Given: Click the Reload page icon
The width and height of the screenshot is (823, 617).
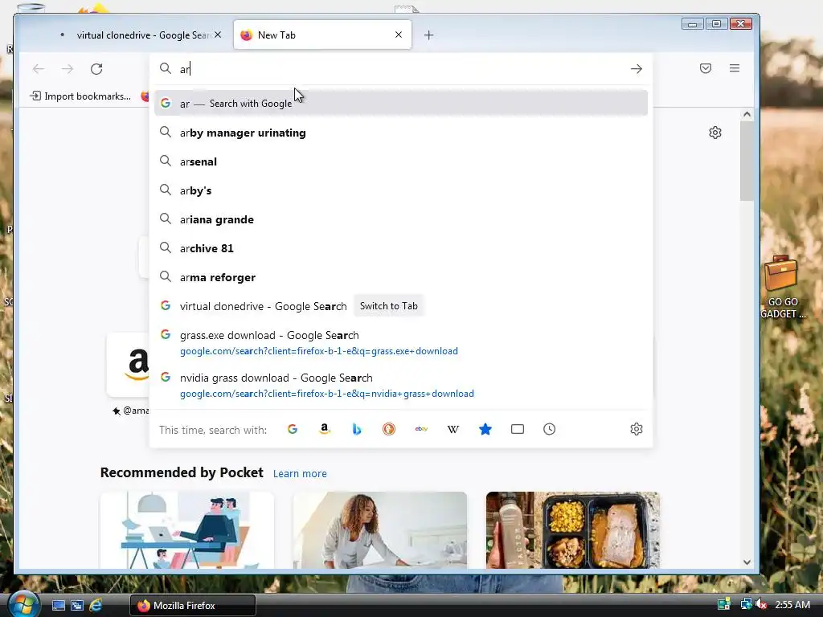Looking at the screenshot, I should click(x=96, y=69).
